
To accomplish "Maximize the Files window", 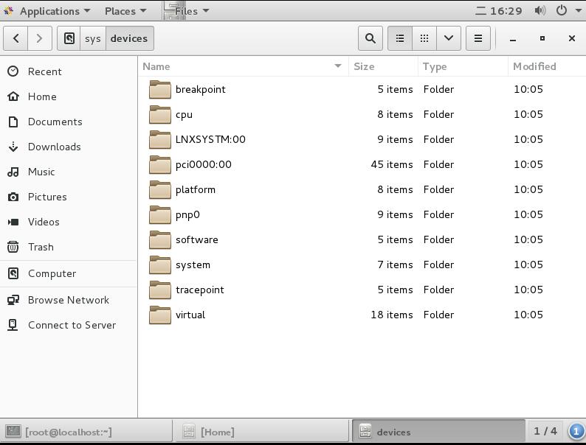I will coord(542,38).
